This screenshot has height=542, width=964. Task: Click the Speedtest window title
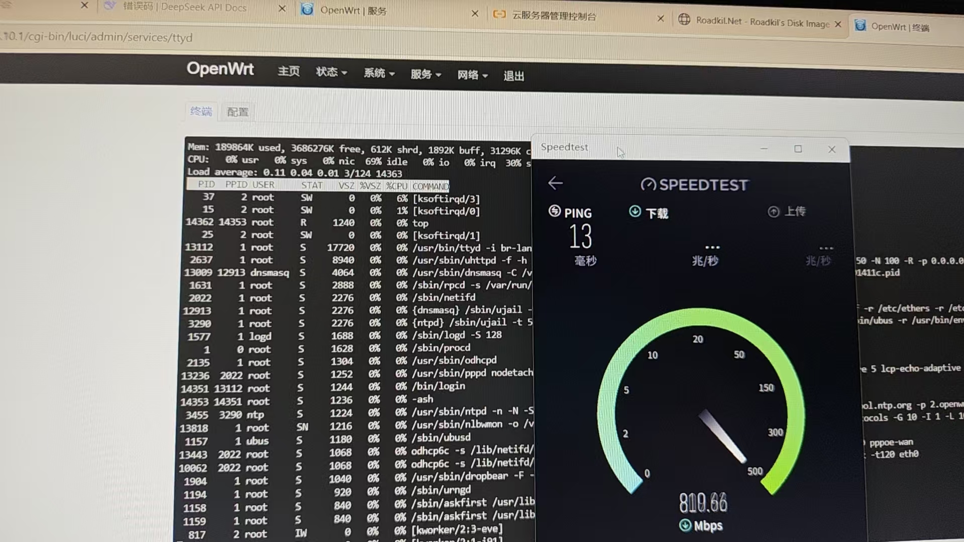(x=564, y=147)
